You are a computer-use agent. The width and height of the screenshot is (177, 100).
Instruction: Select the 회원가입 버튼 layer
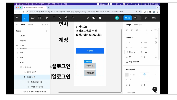point(32,72)
